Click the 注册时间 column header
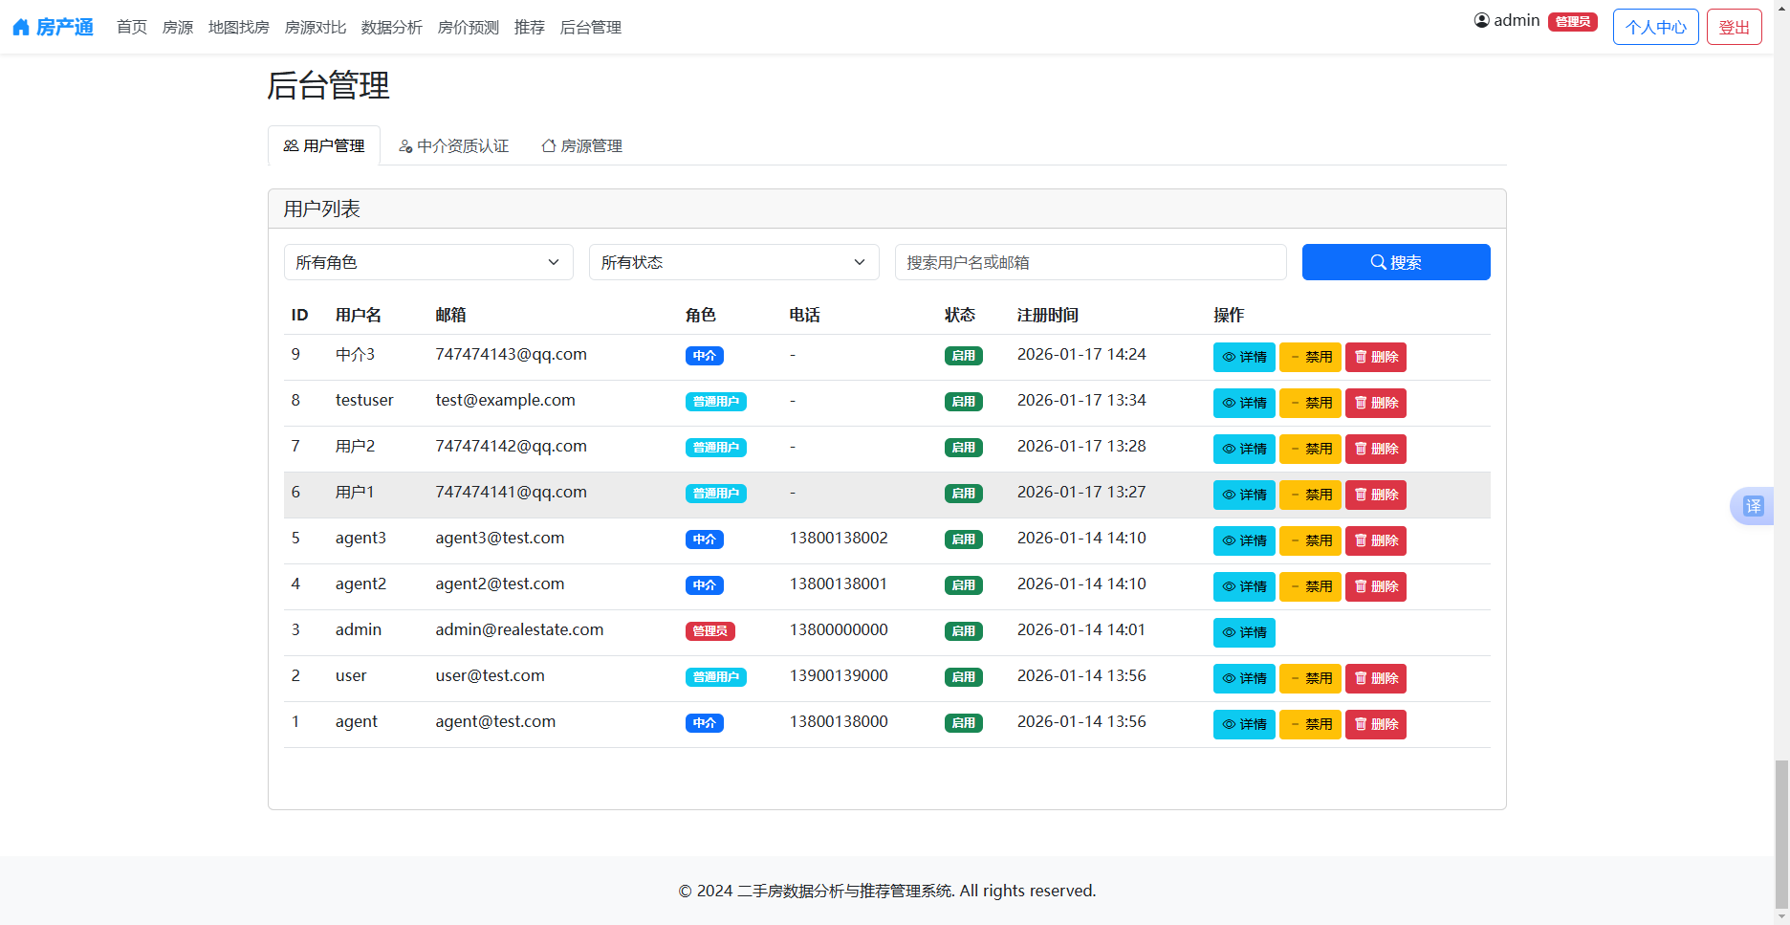This screenshot has height=925, width=1790. 1048,315
